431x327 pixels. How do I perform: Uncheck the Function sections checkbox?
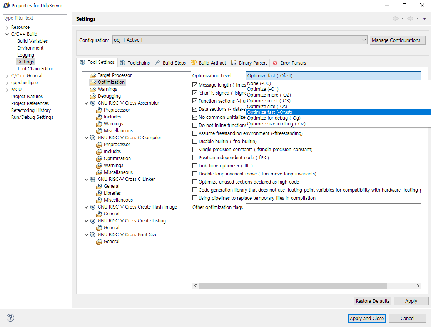(195, 101)
